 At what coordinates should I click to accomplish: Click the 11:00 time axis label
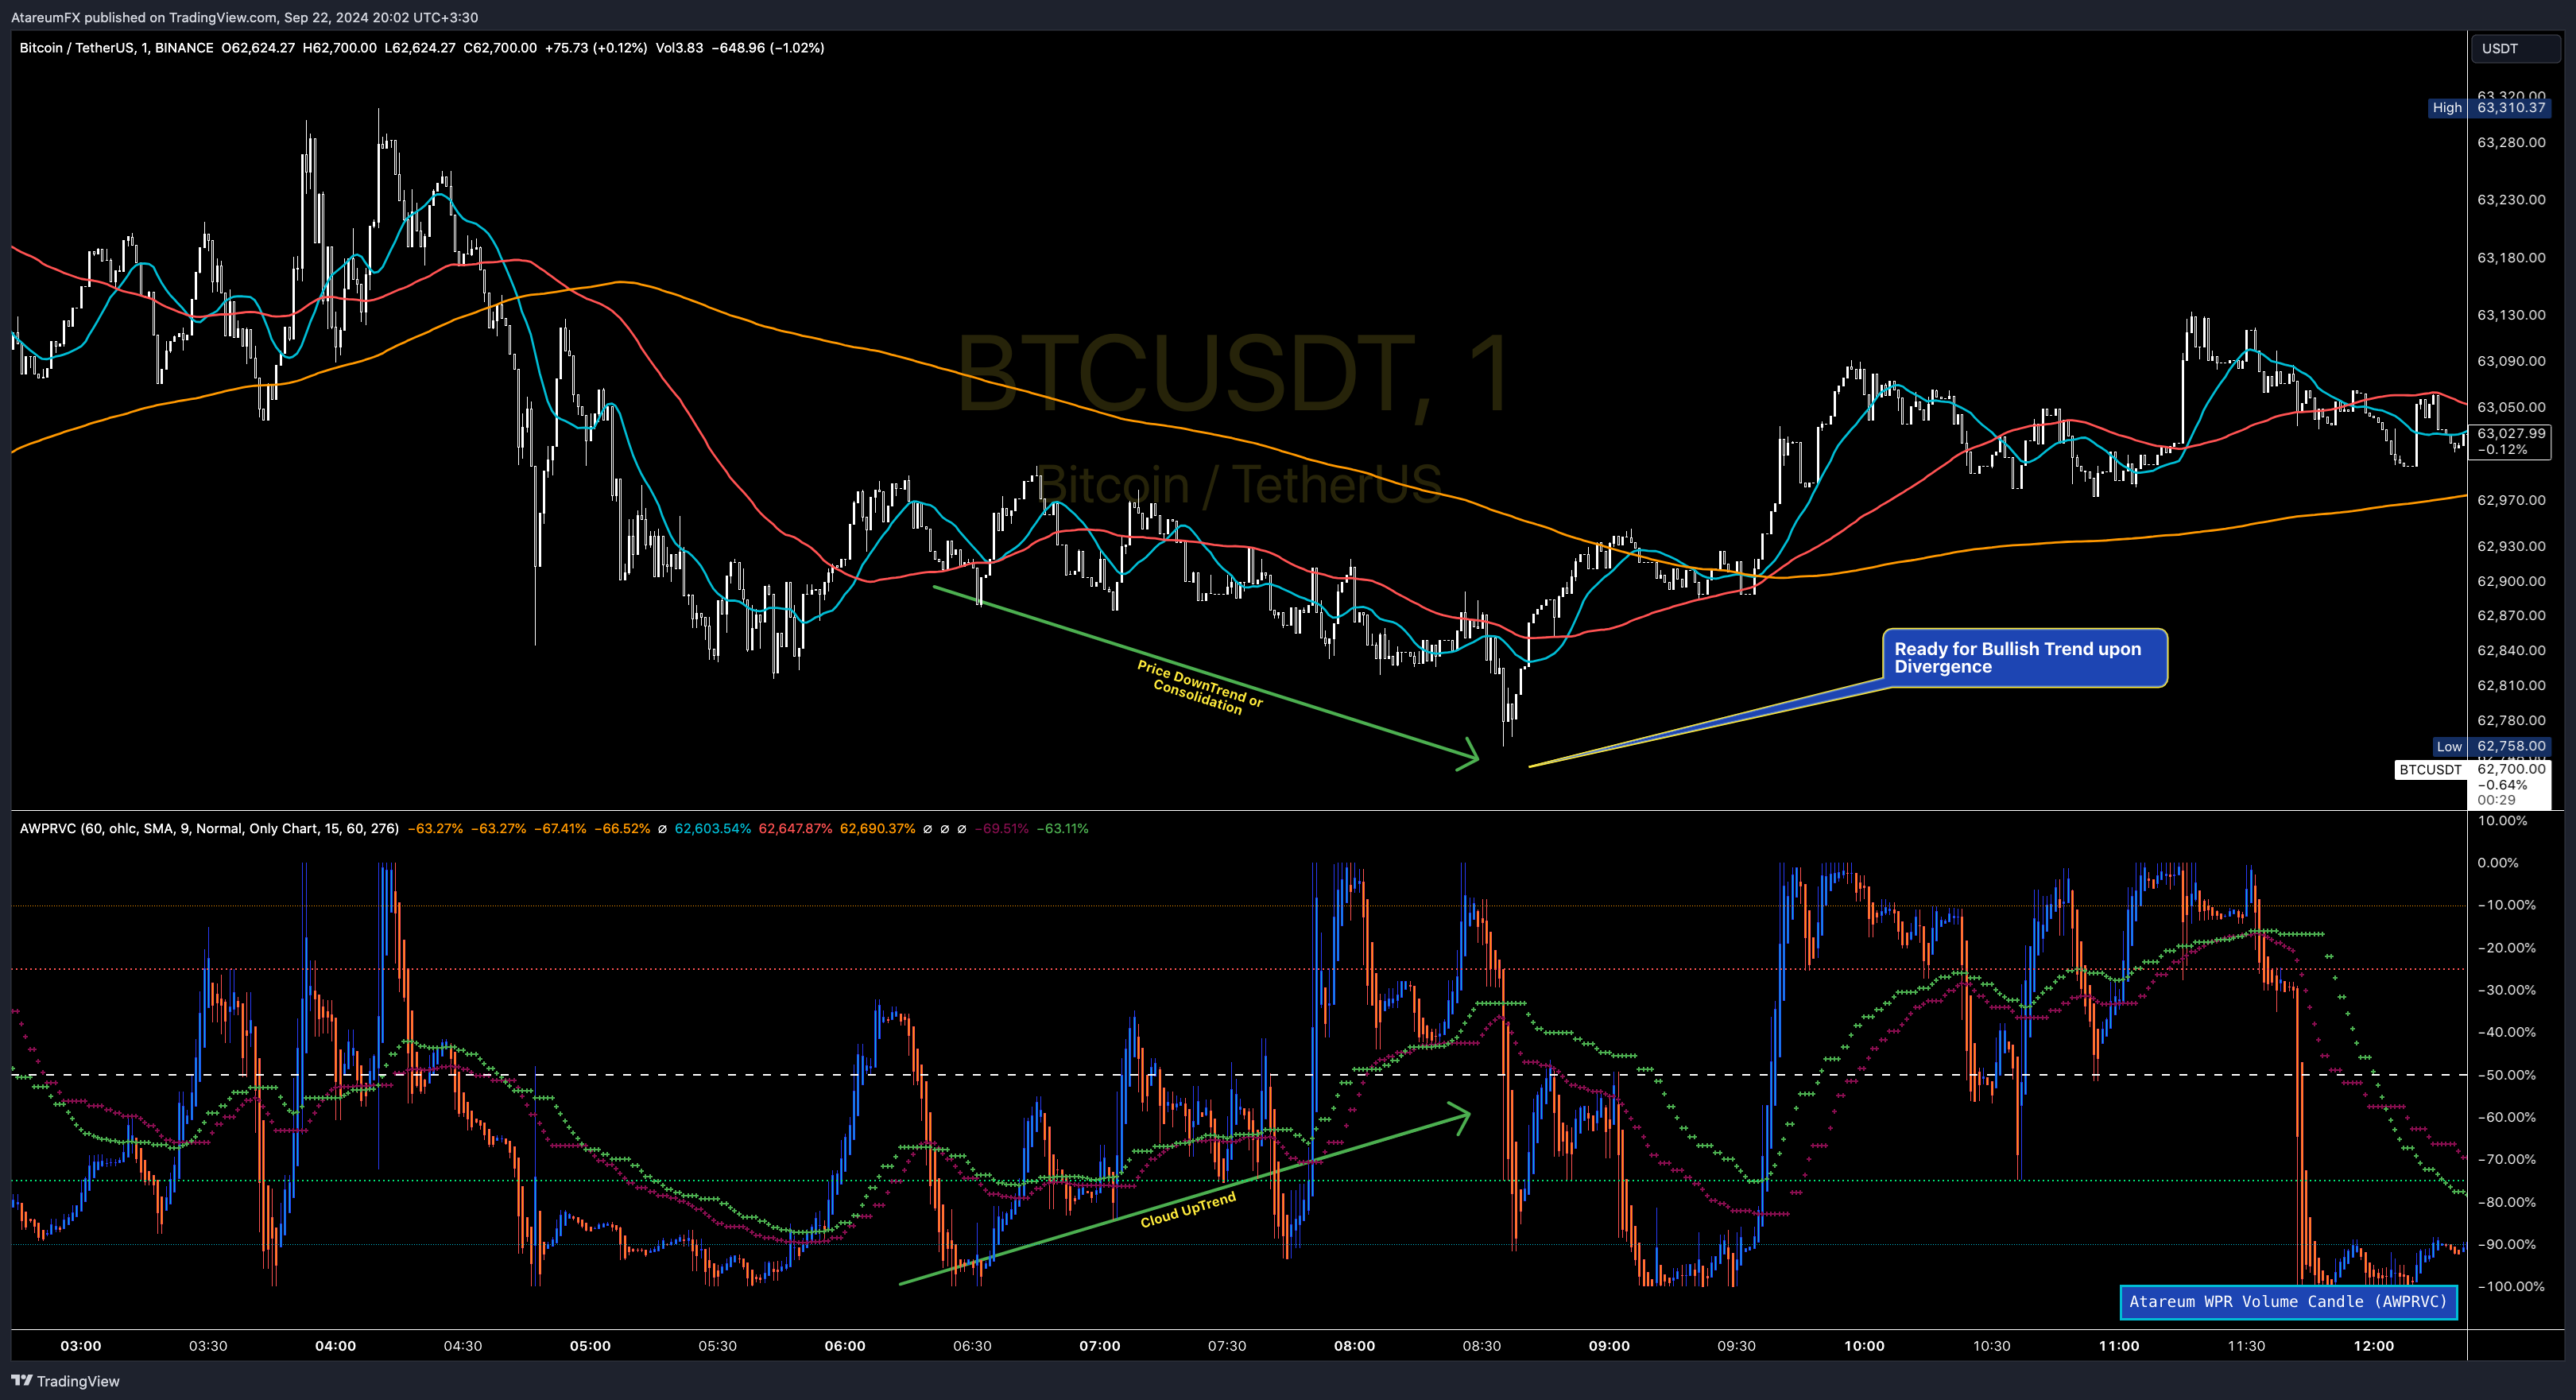click(x=2119, y=1346)
